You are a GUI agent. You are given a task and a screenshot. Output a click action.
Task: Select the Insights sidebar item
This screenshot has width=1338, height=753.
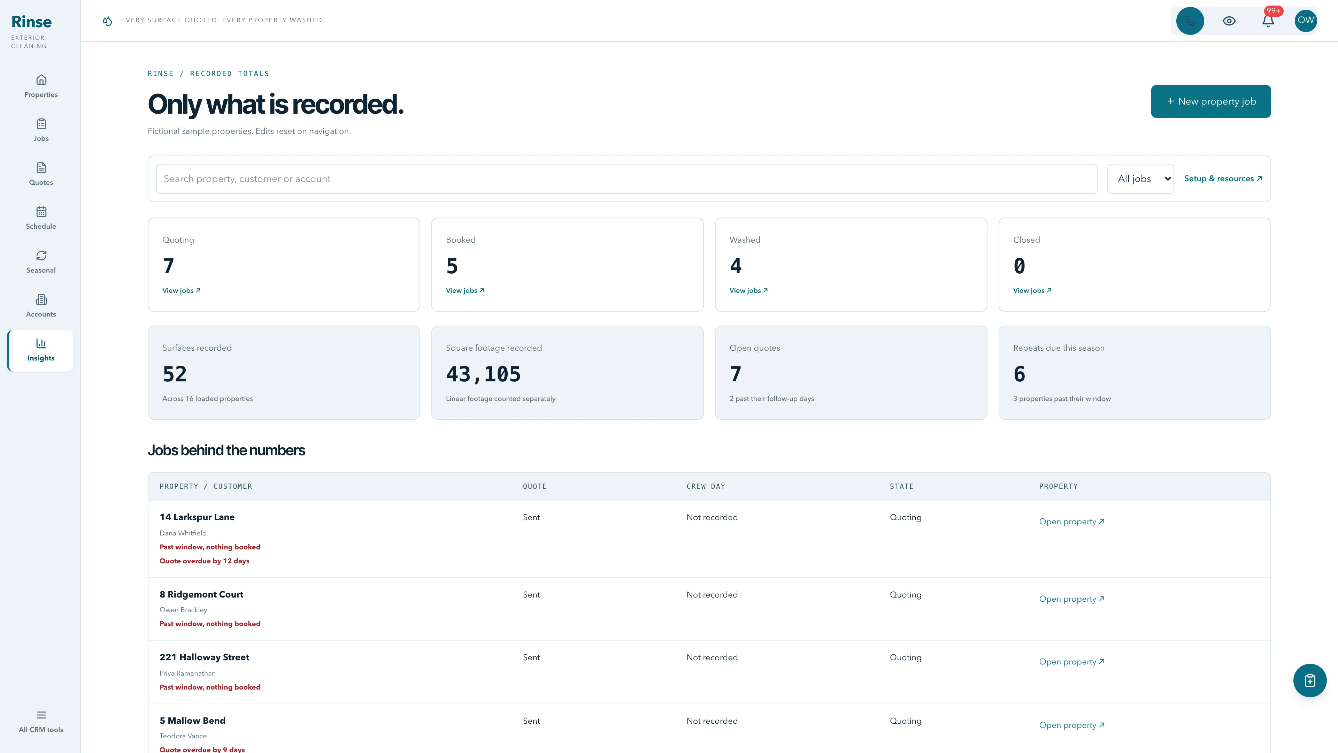(x=40, y=350)
